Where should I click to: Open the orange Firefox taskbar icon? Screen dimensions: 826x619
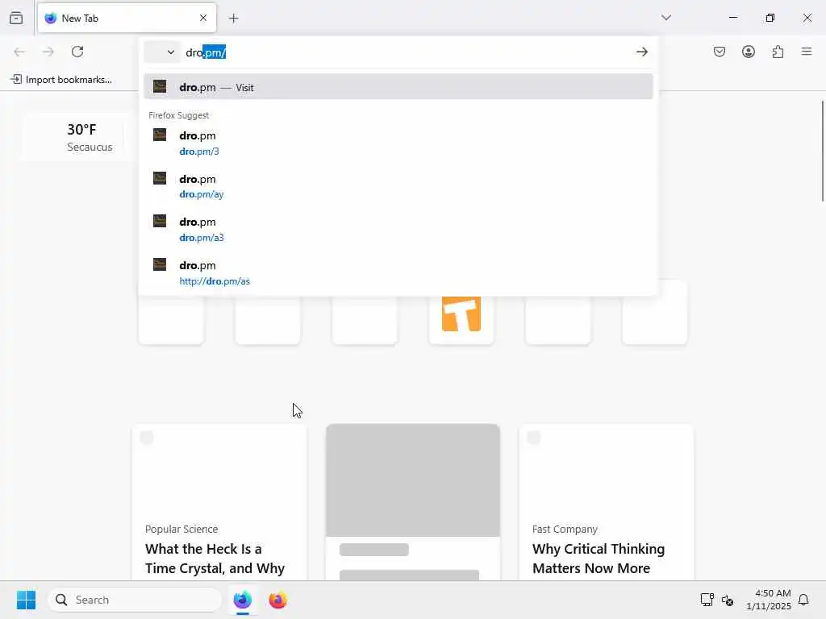point(277,600)
